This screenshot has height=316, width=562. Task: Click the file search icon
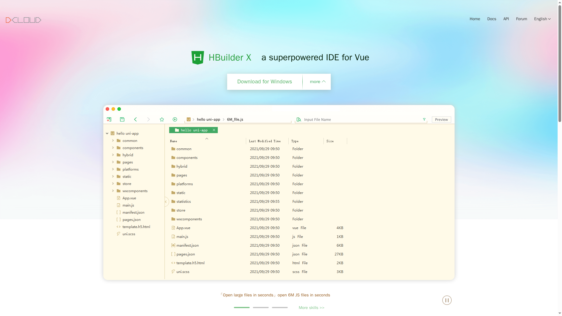coord(299,119)
